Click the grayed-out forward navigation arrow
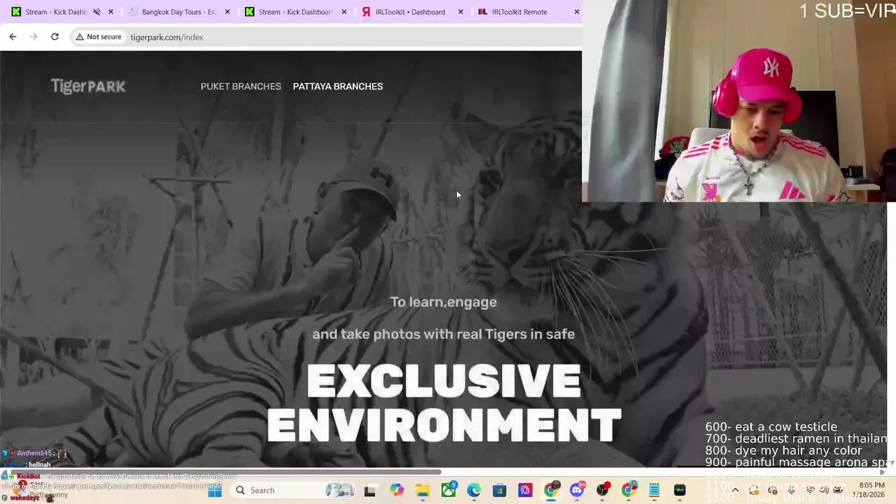The image size is (896, 504). click(34, 36)
